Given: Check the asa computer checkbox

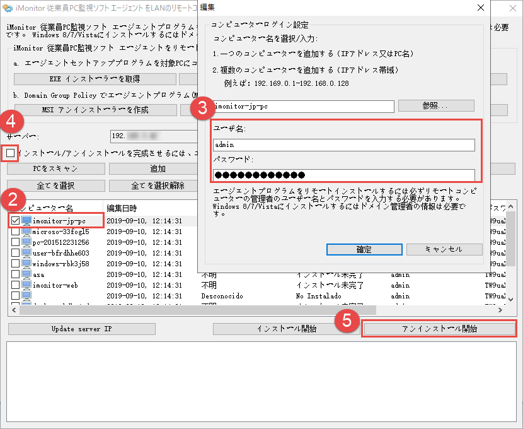Looking at the screenshot, I should tap(15, 274).
